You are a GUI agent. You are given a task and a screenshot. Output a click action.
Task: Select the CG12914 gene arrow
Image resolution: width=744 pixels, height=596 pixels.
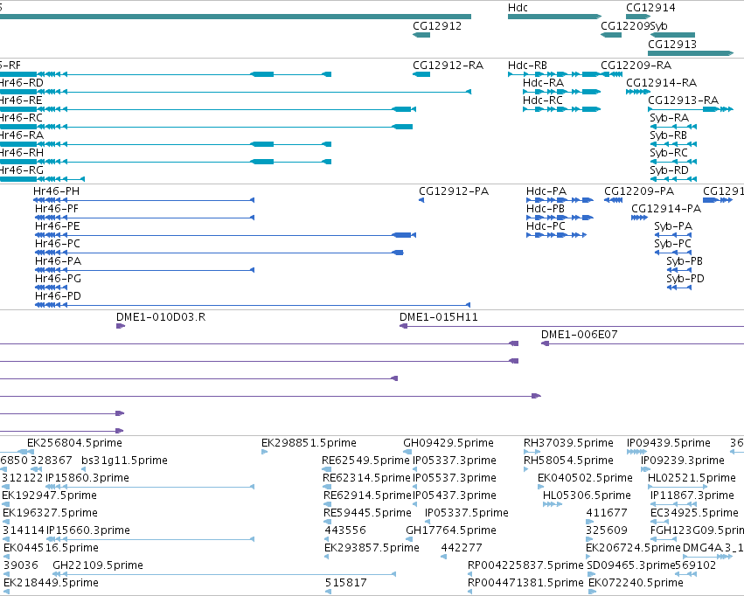tap(637, 17)
